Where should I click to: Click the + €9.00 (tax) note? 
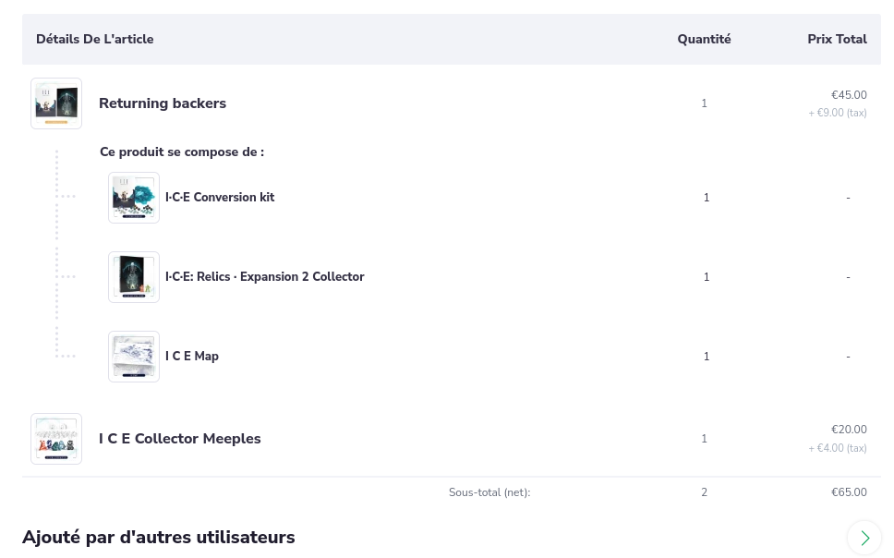tap(838, 113)
